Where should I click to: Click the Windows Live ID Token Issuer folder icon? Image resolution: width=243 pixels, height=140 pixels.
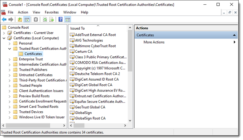click(x=15, y=117)
